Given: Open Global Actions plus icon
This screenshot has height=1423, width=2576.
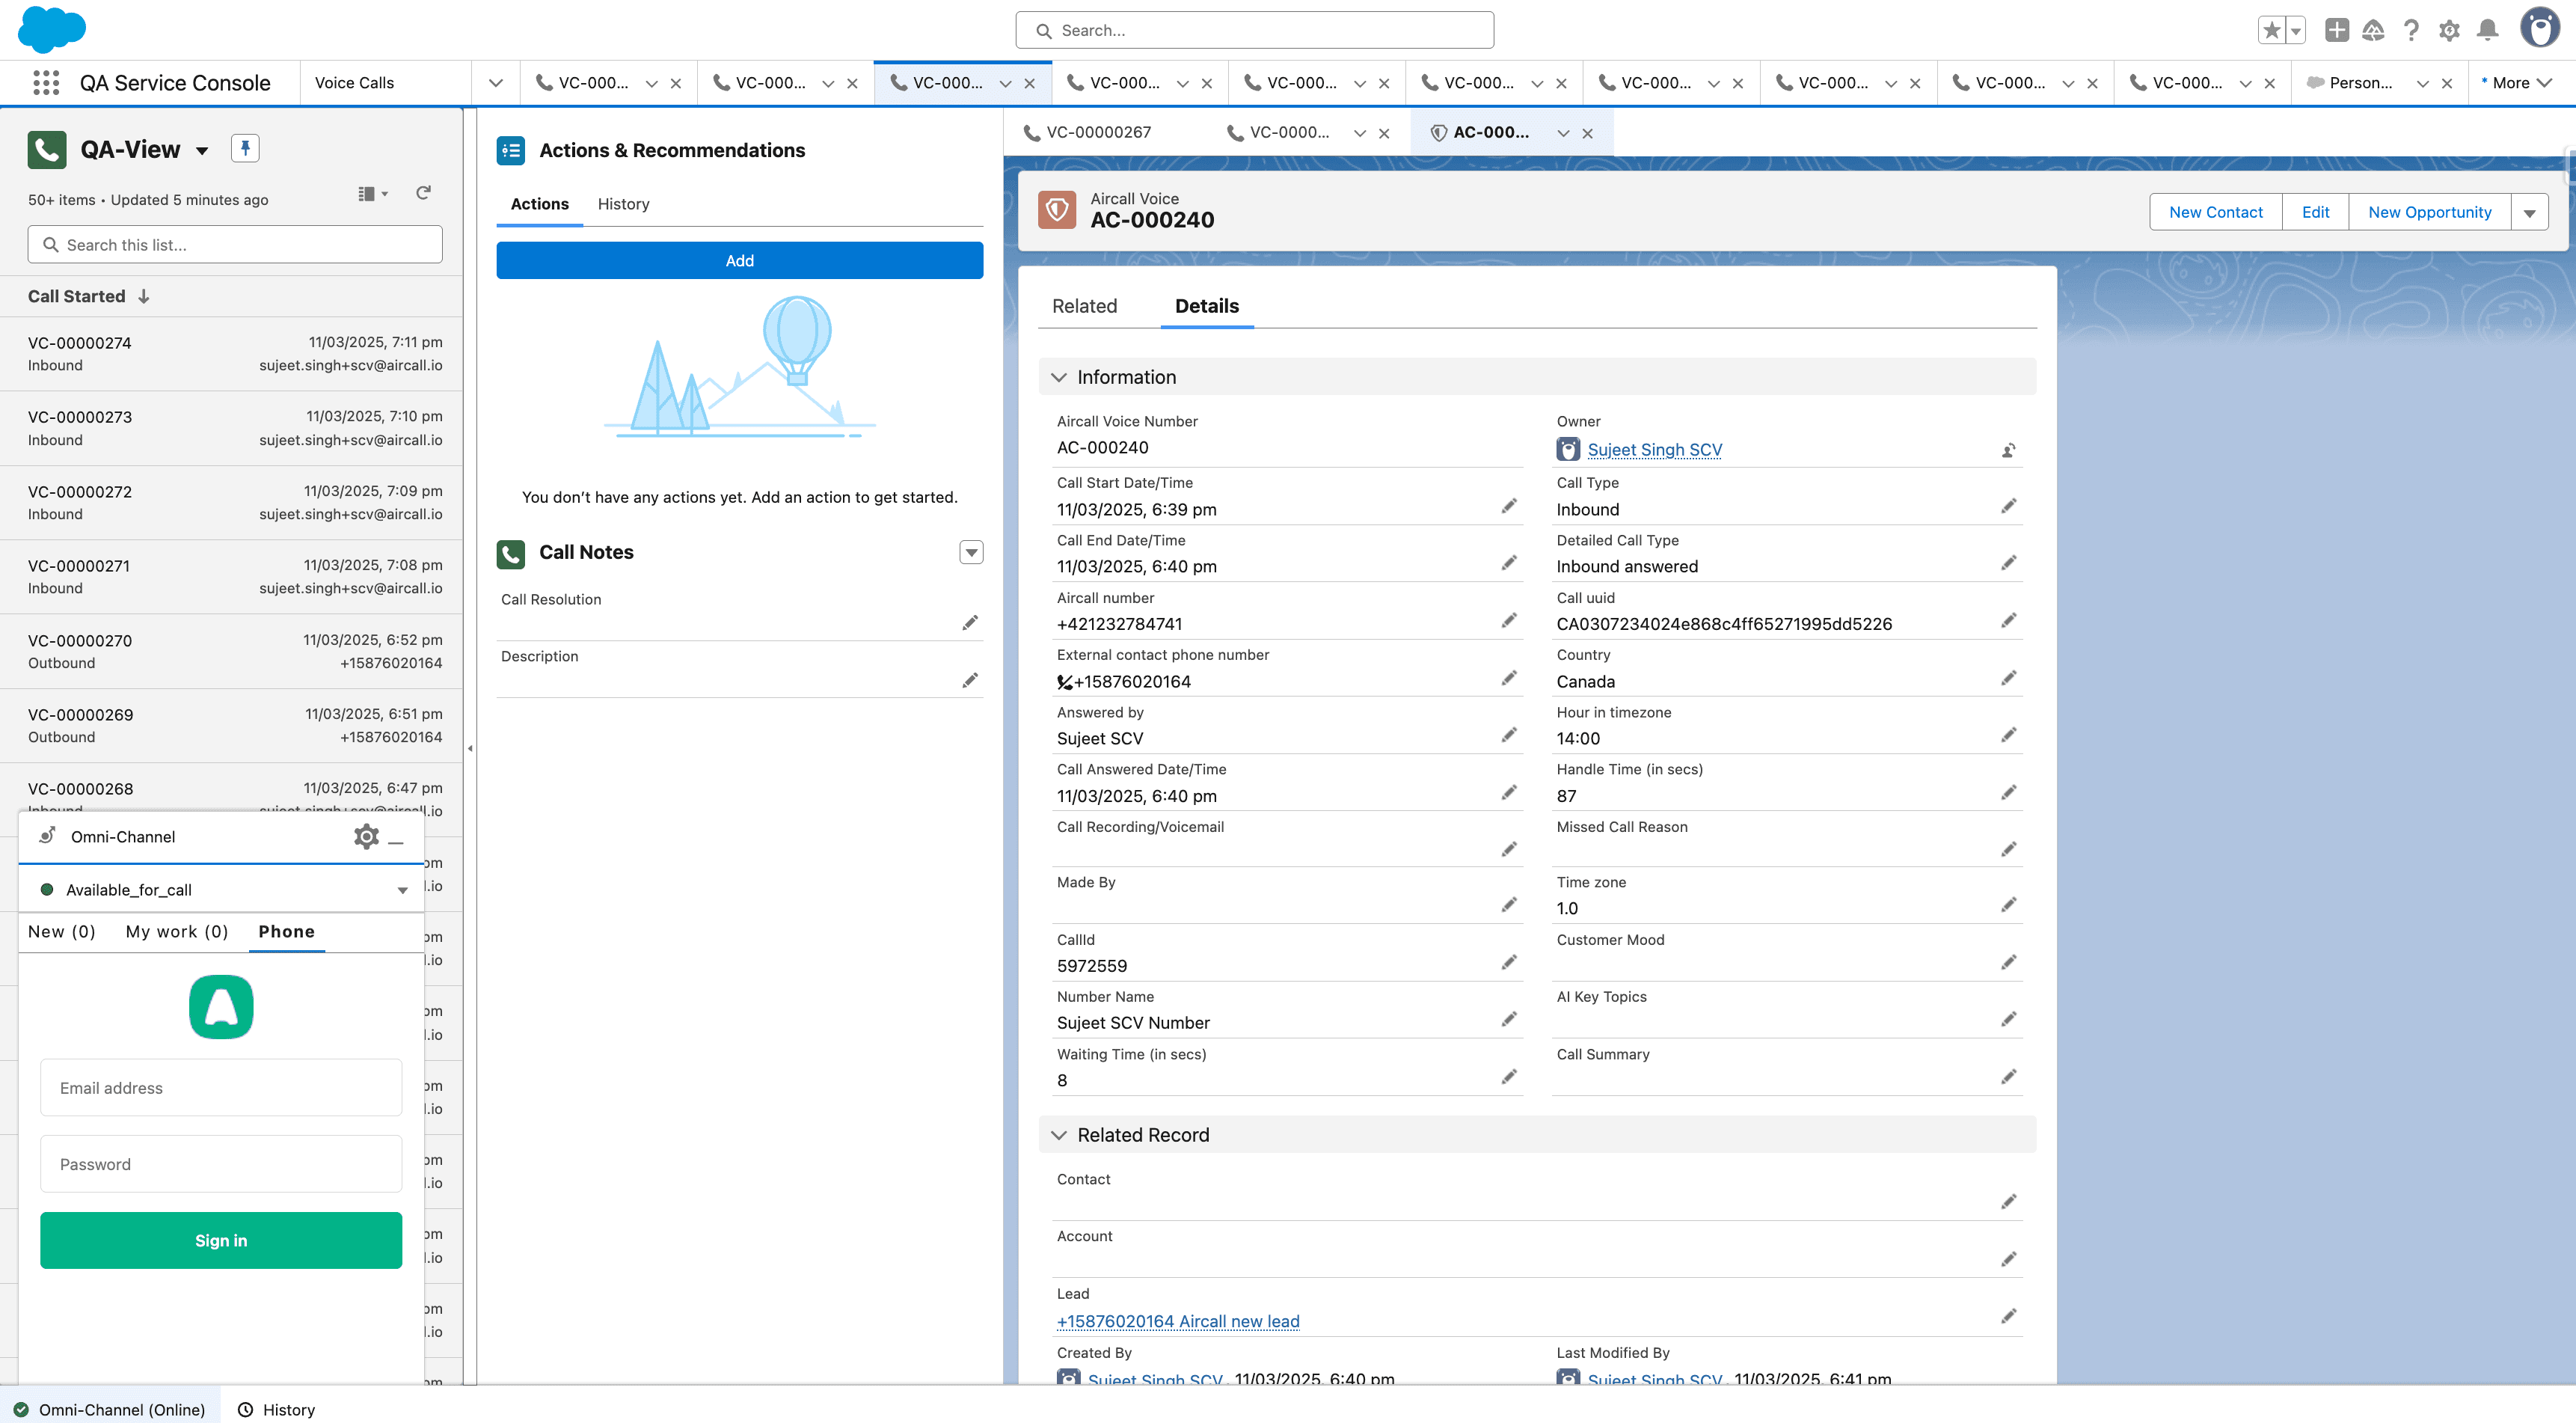Looking at the screenshot, I should pyautogui.click(x=2337, y=30).
